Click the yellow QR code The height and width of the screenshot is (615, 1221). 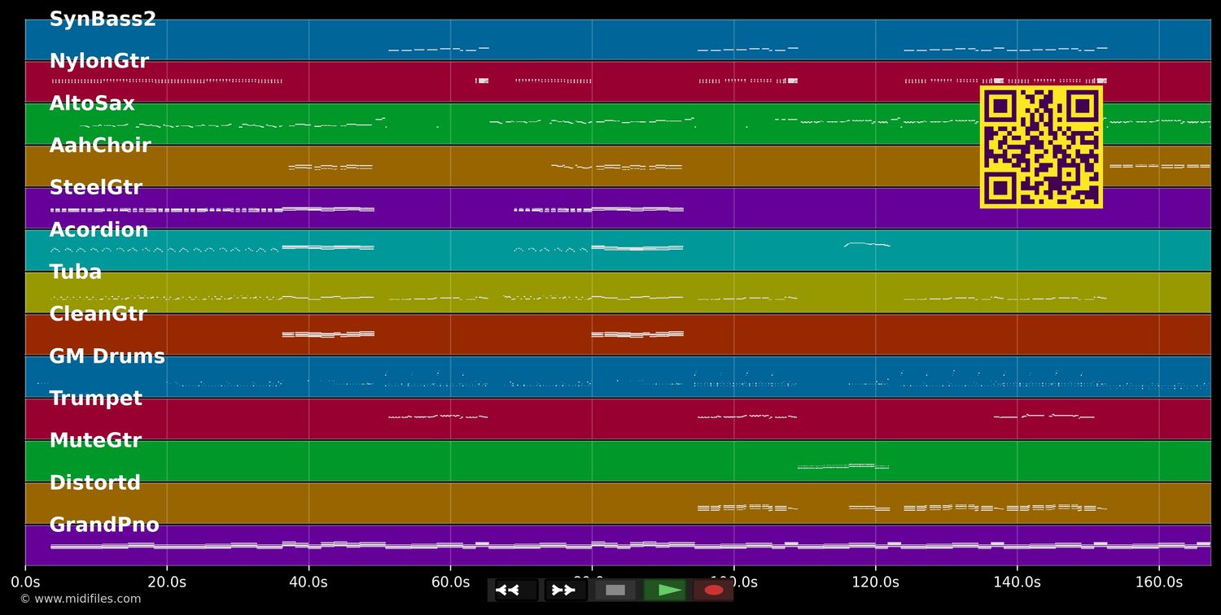point(1041,147)
